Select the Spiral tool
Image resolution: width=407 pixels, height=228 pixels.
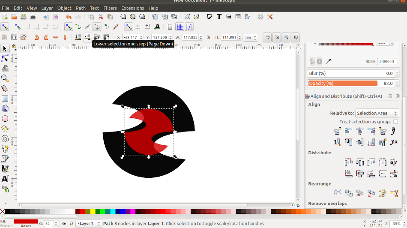[5, 139]
